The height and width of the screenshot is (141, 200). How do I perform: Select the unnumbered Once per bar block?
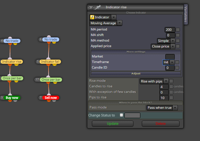[x=12, y=78]
